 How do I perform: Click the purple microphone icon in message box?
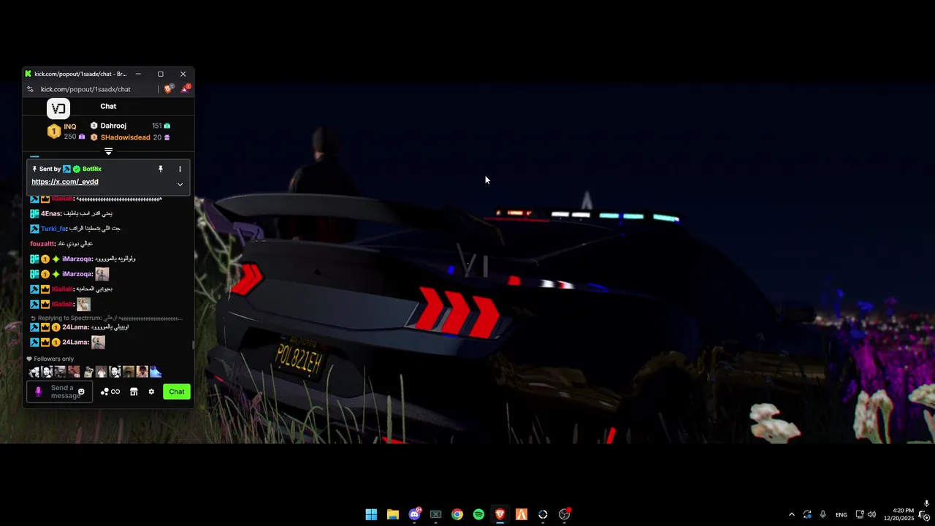39,392
